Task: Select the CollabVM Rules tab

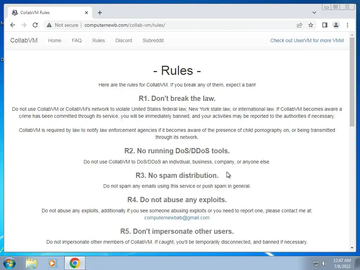Action: (50, 13)
